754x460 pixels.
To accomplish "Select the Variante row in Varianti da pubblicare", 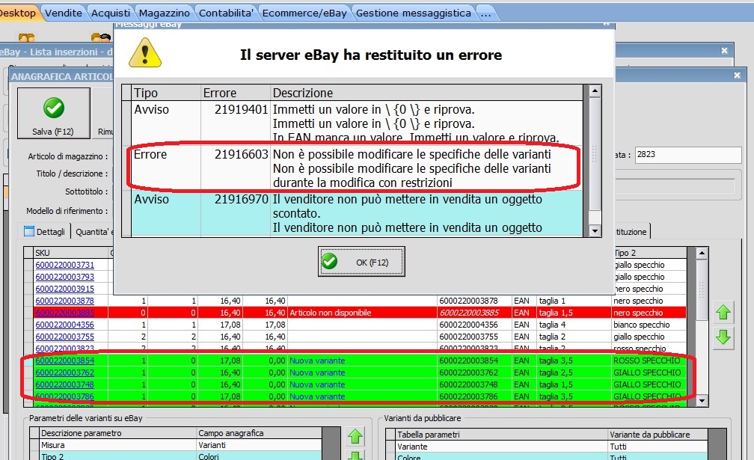I will tap(551, 447).
